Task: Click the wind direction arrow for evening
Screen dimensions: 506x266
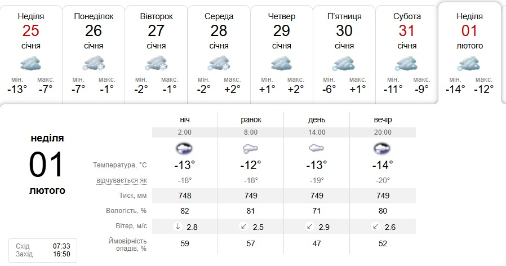Action: point(375,227)
